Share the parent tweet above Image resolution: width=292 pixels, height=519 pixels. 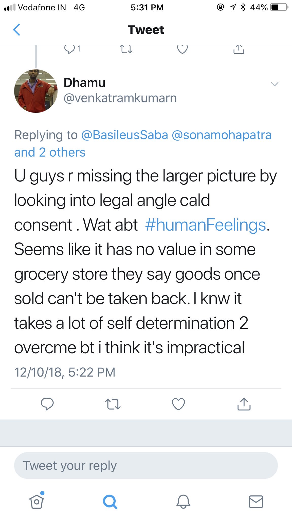(239, 49)
